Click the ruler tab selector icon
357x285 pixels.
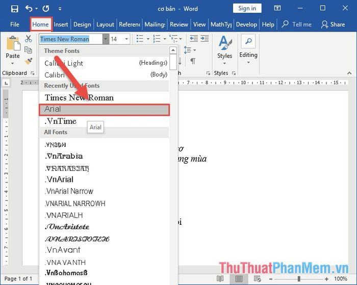point(6,83)
